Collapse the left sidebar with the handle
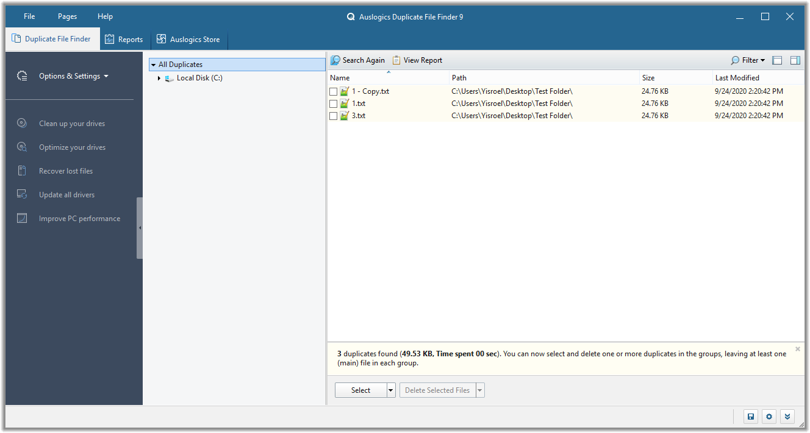The image size is (810, 433). click(x=140, y=228)
